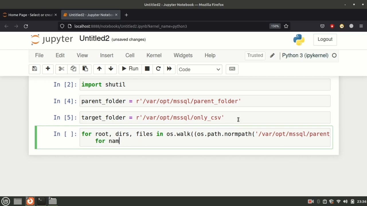This screenshot has width=367, height=206.
Task: Click the Python logo icon
Action: 299,40
